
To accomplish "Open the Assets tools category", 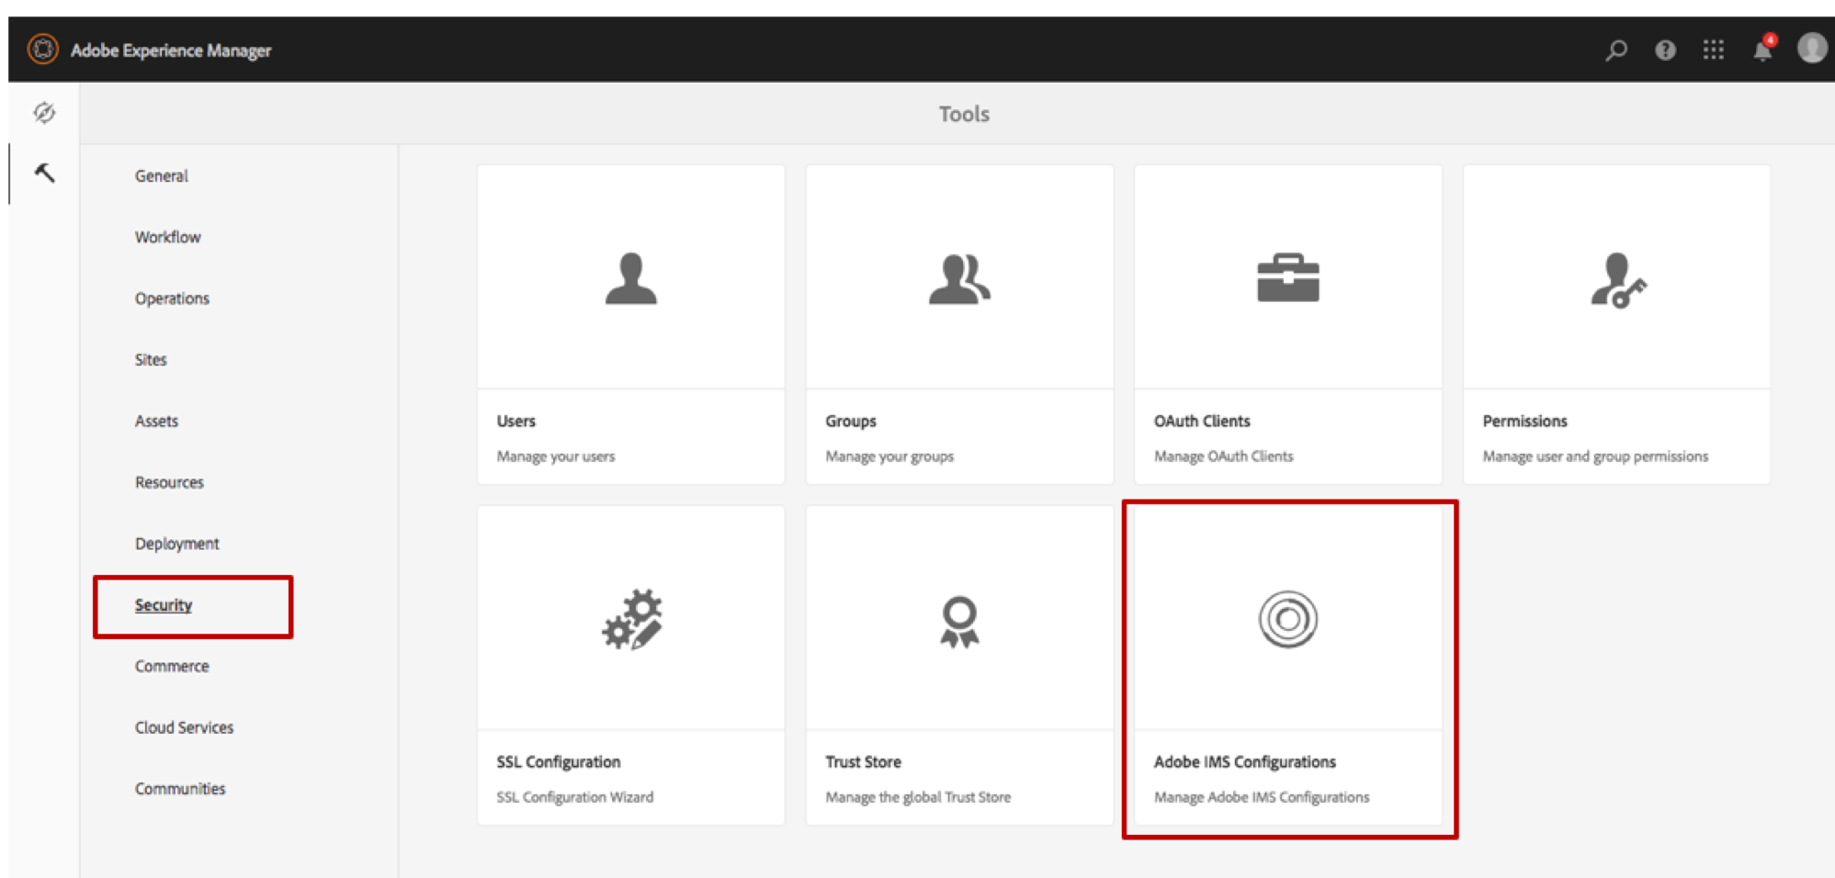I will tap(156, 421).
